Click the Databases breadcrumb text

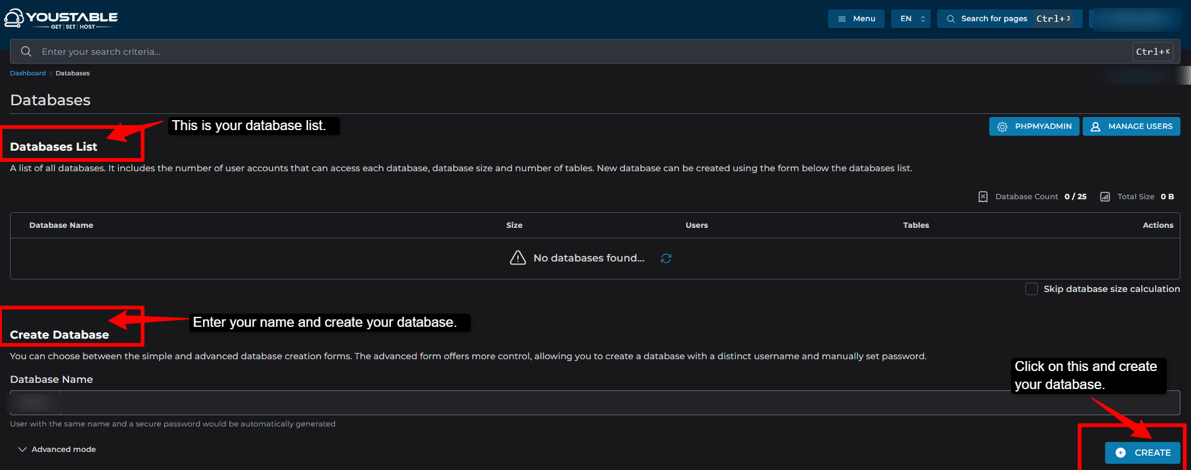click(73, 73)
